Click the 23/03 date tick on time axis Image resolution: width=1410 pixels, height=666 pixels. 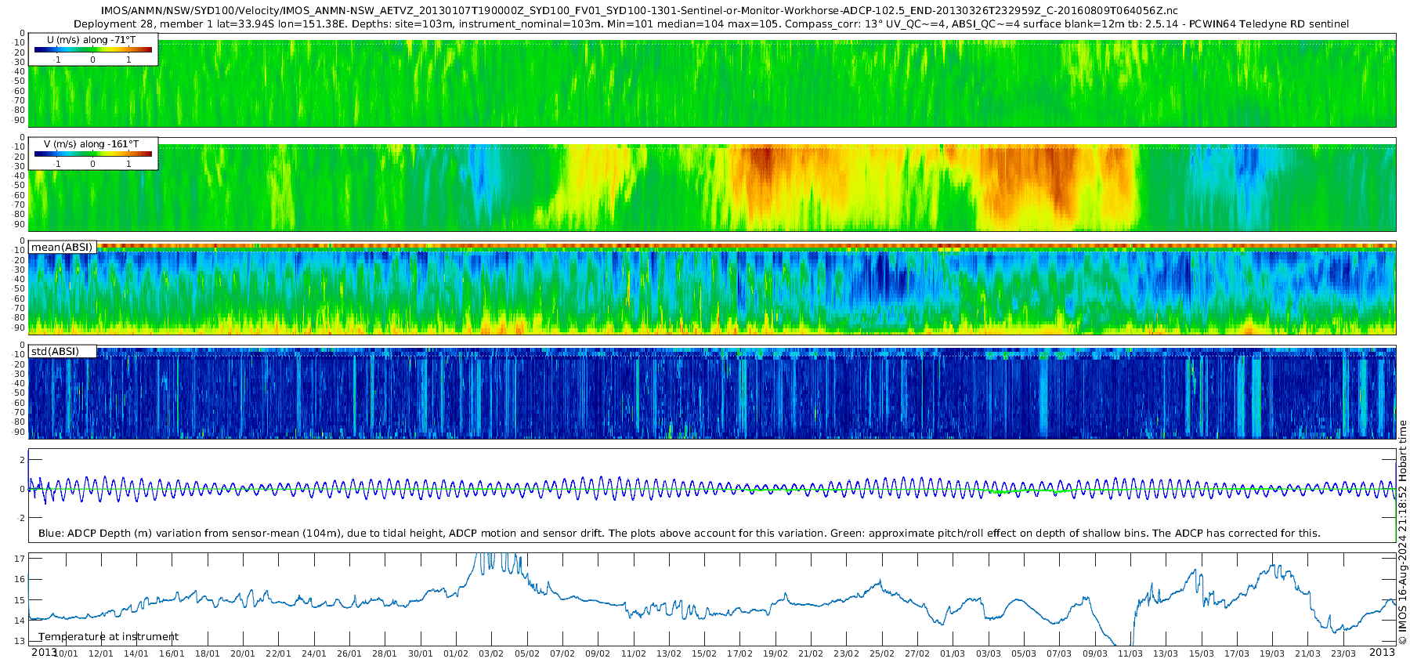(1343, 653)
